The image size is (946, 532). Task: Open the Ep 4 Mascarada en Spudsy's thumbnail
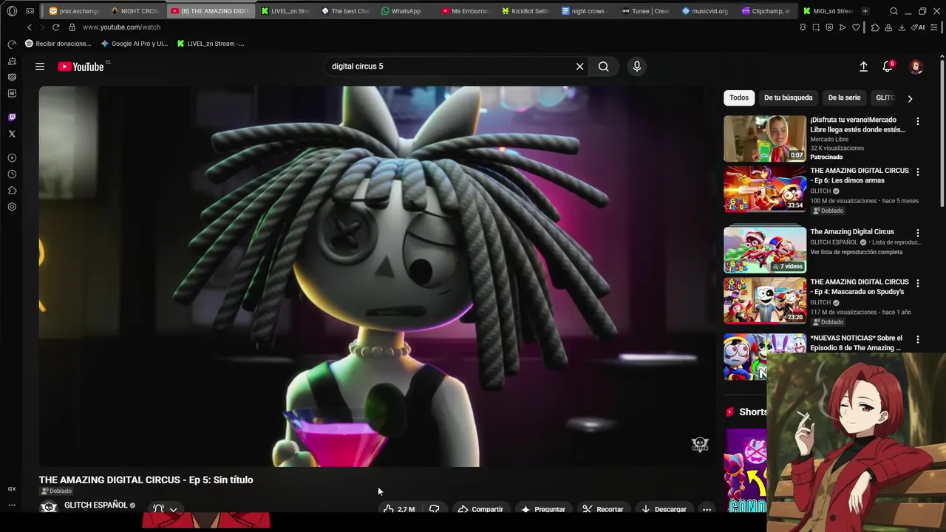pos(765,301)
